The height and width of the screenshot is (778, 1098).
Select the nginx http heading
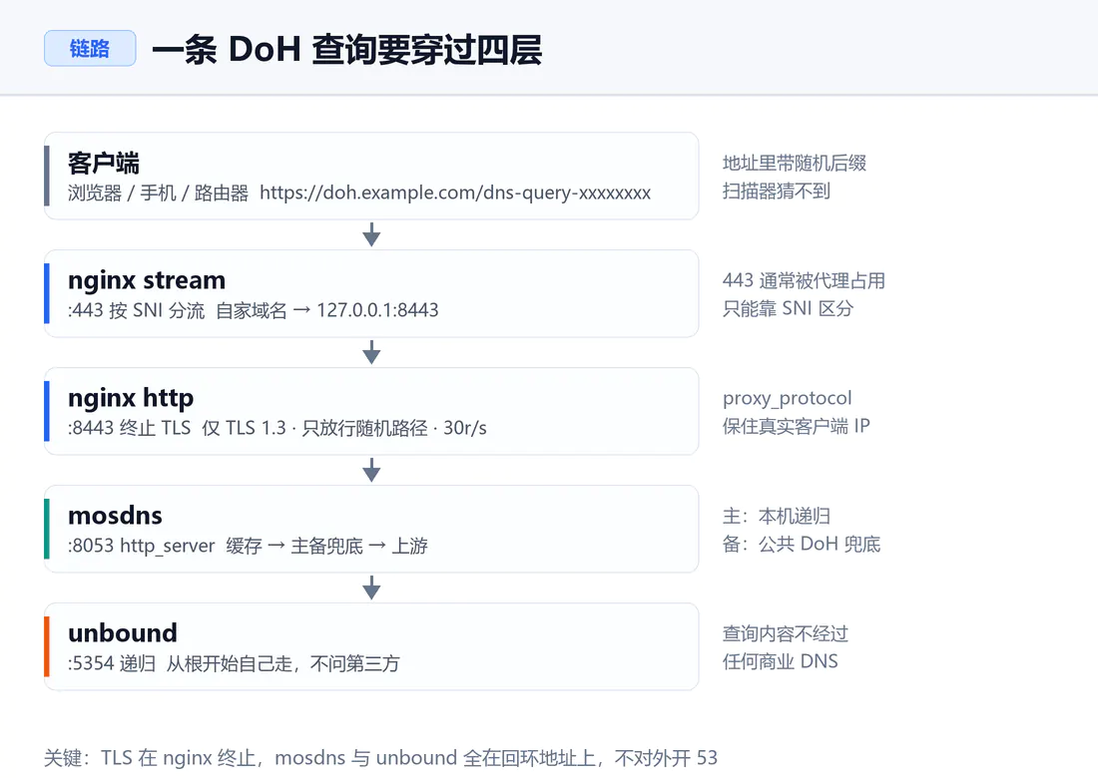coord(131,398)
